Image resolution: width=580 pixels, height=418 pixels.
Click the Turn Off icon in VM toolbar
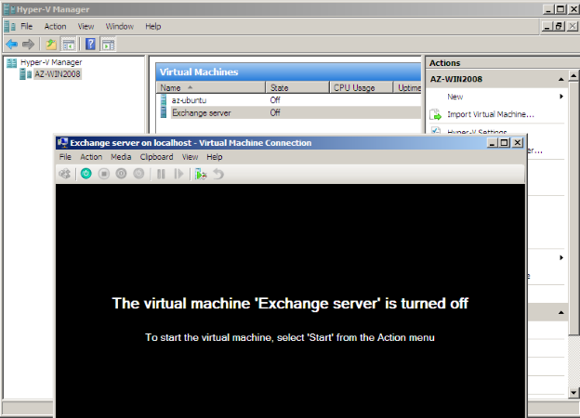(x=104, y=174)
